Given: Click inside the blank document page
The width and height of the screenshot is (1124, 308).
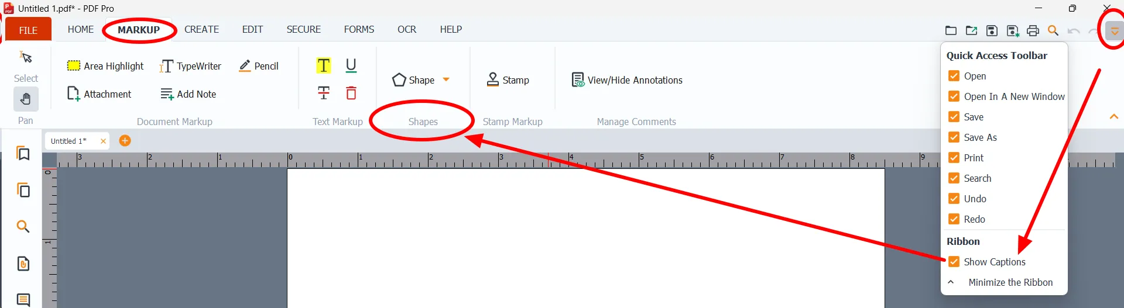Looking at the screenshot, I should (585, 238).
